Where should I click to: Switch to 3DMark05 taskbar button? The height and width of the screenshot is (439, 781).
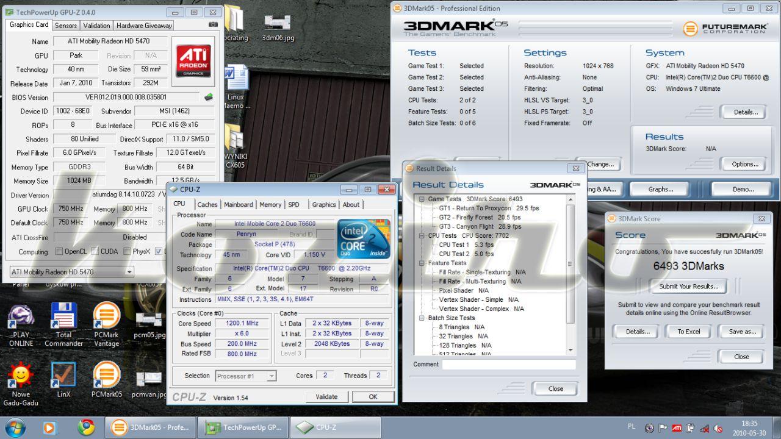click(x=151, y=427)
